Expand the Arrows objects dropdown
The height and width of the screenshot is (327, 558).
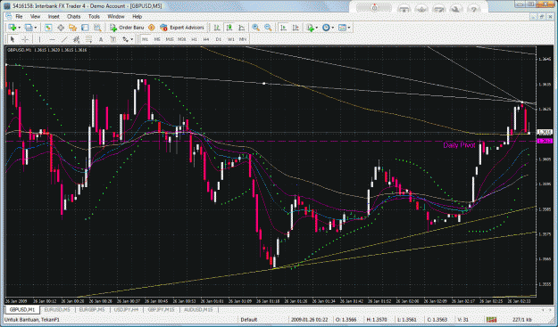131,39
